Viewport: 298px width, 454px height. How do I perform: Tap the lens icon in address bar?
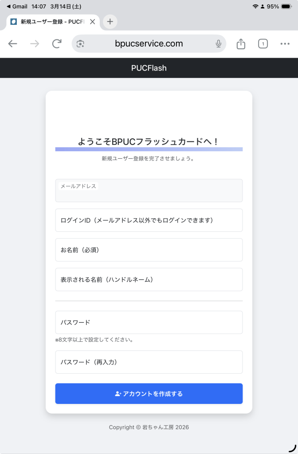click(80, 43)
